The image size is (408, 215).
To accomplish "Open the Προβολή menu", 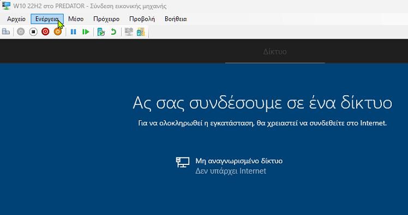I will point(142,19).
